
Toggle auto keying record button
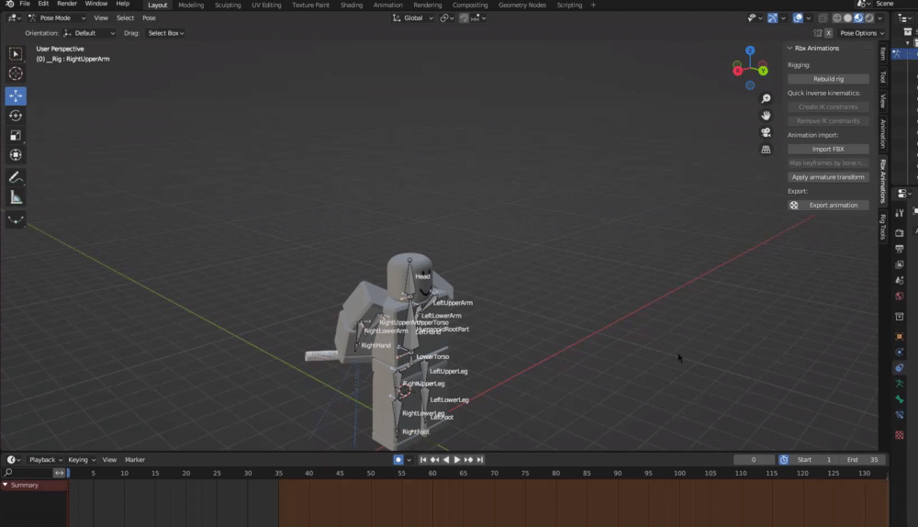398,460
